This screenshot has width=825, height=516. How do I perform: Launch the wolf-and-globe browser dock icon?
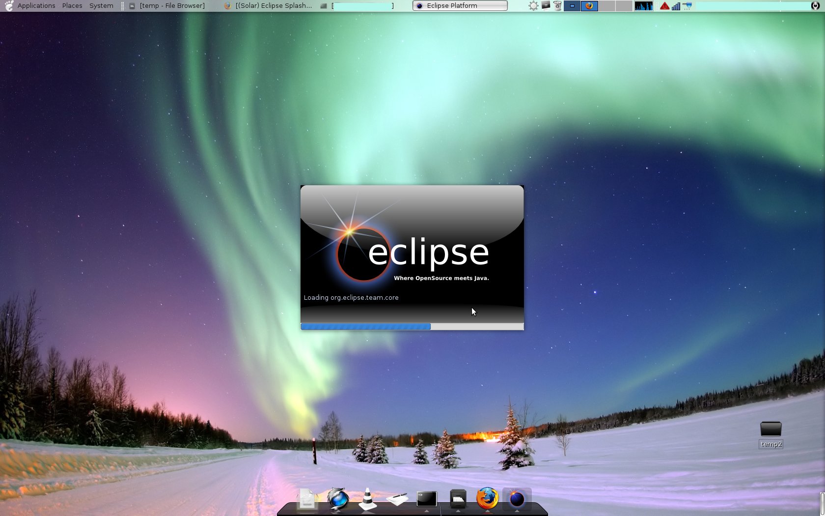coord(338,499)
